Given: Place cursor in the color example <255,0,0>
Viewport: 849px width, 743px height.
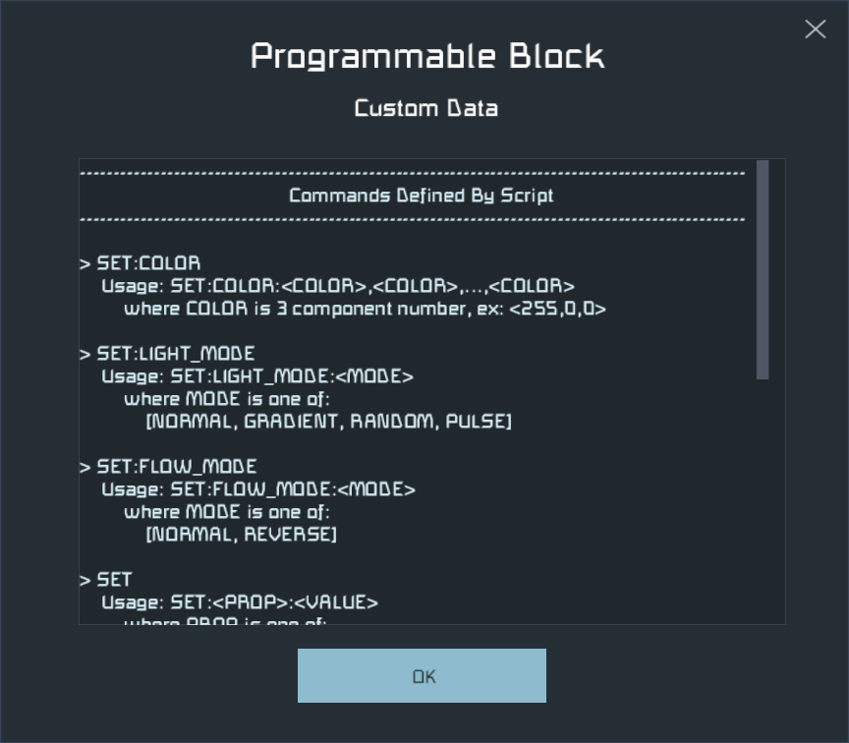Looking at the screenshot, I should coord(558,309).
